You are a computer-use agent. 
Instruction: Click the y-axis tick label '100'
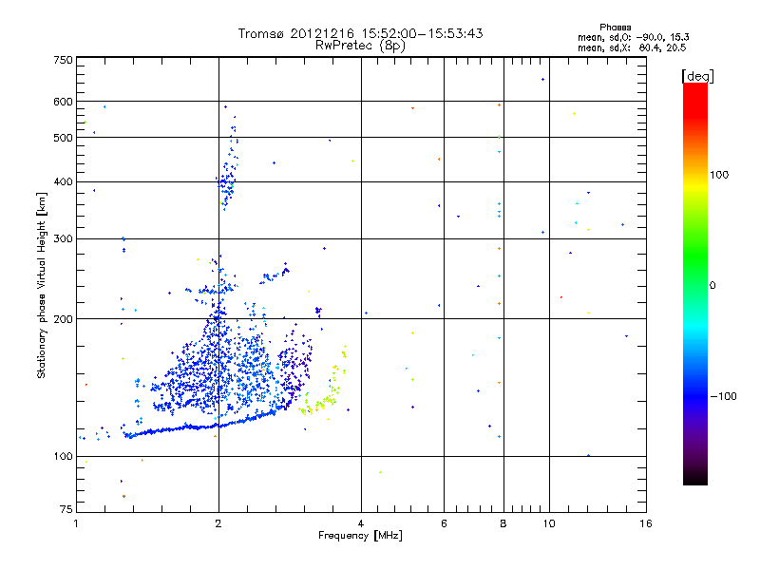pos(63,457)
